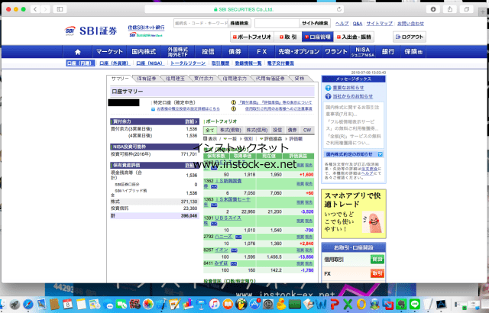This screenshot has height=313, width=489.
Task: Click the mail icon beside 8267 イオン
Action: (235, 250)
